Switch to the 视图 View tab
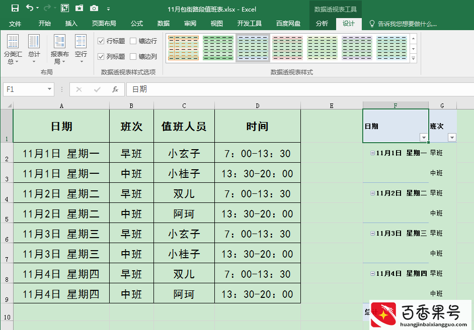 [217, 24]
